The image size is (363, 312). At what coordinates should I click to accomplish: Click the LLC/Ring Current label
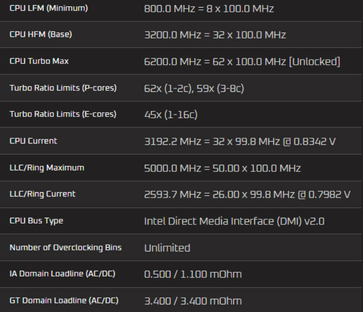tap(43, 194)
